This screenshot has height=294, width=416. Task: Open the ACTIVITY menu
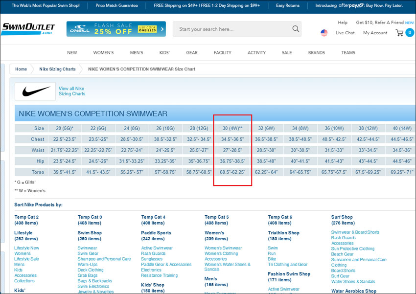click(256, 53)
